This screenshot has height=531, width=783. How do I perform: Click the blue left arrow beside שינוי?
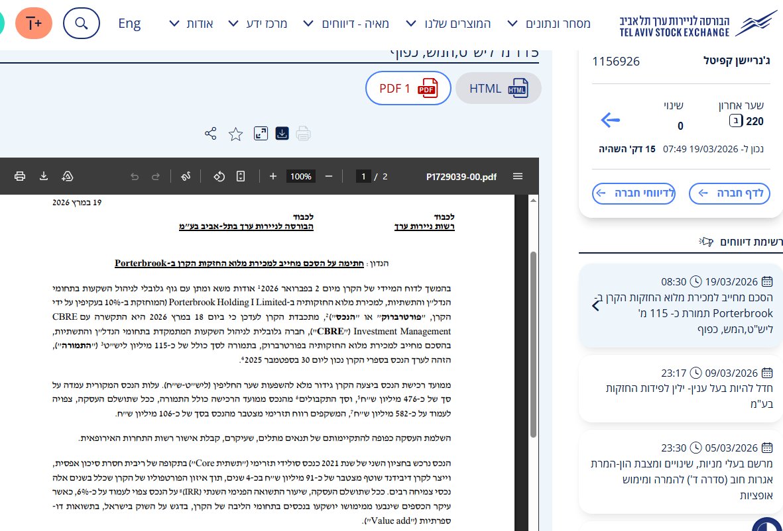point(610,120)
